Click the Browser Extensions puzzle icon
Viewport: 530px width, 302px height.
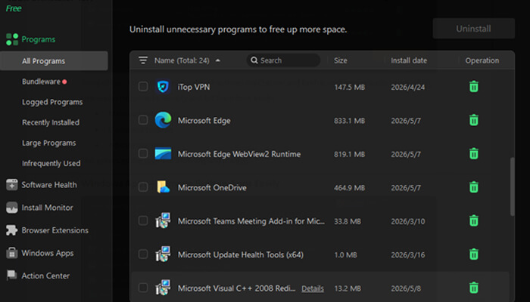[12, 230]
